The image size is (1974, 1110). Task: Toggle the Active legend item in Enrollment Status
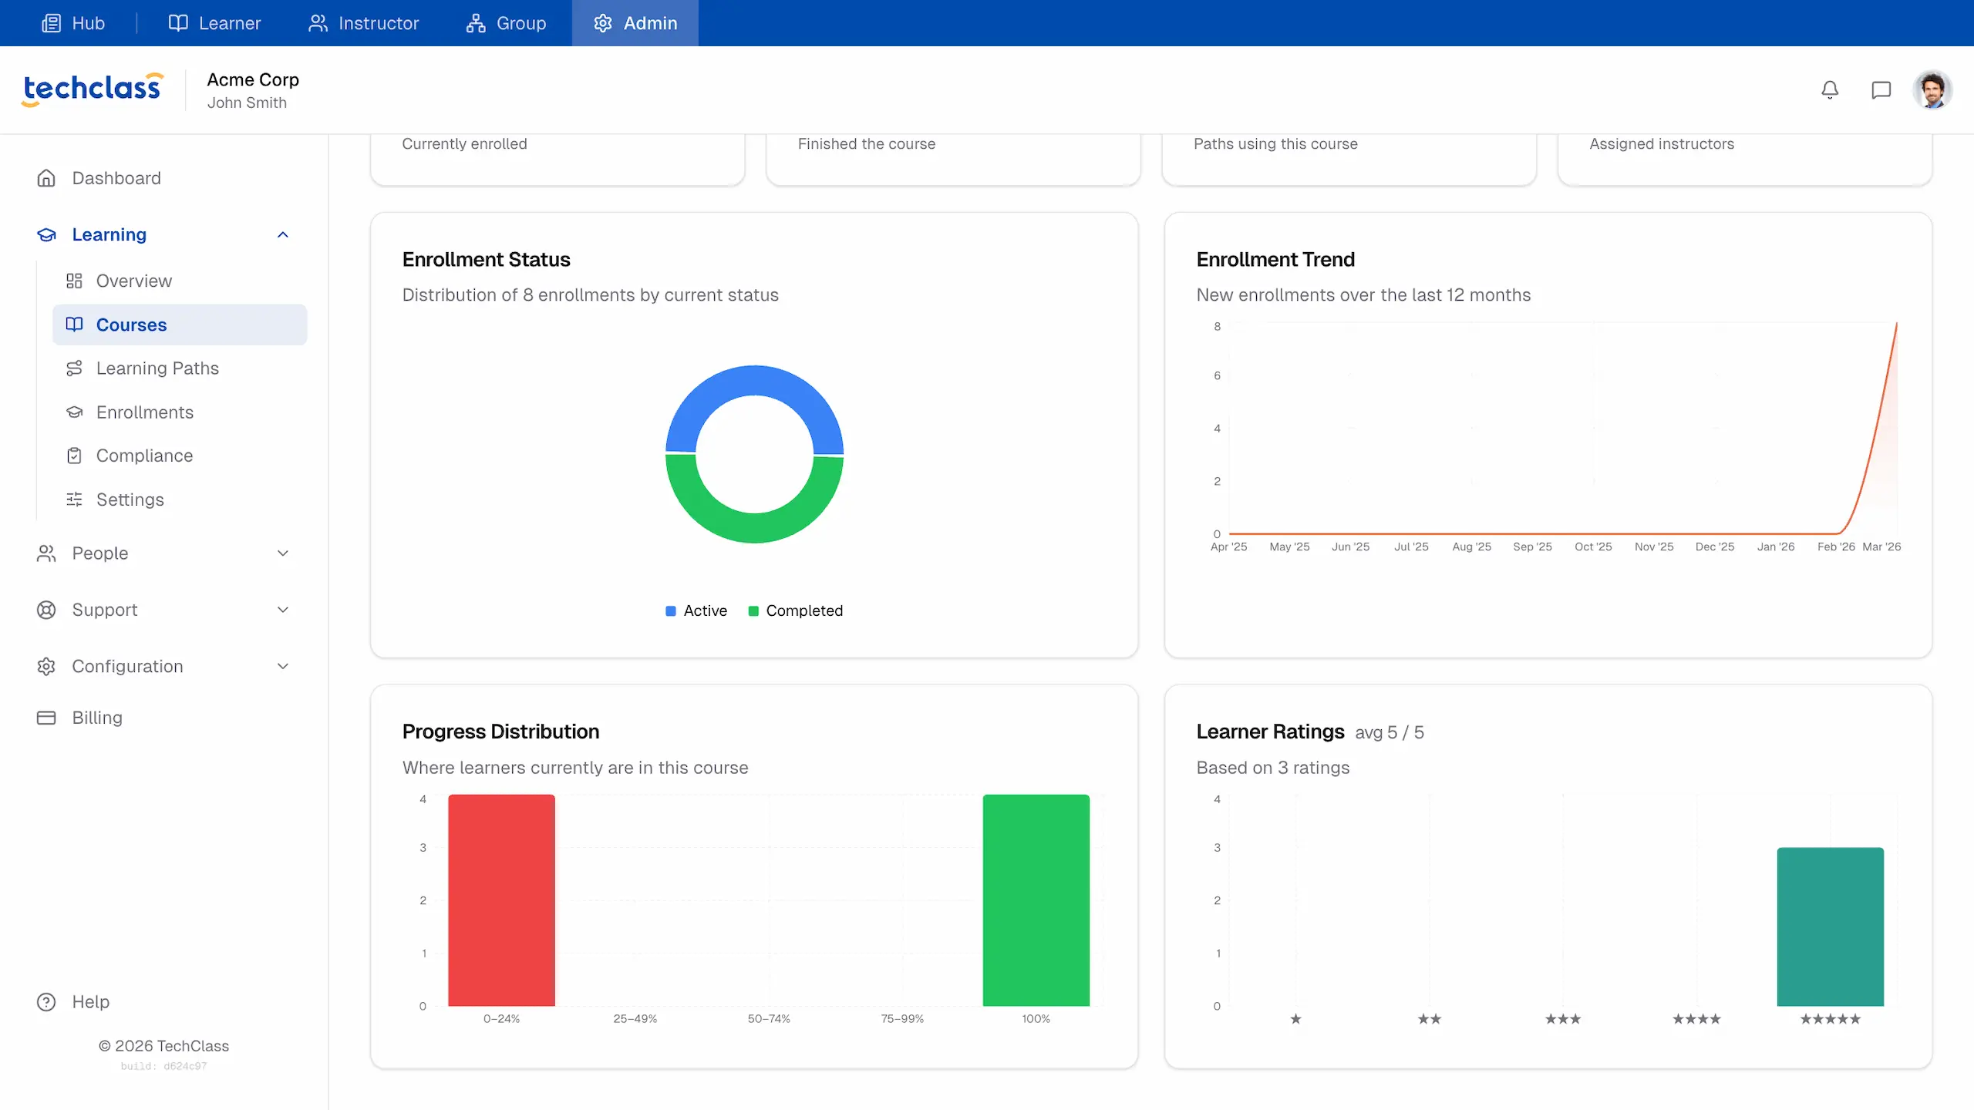point(696,610)
